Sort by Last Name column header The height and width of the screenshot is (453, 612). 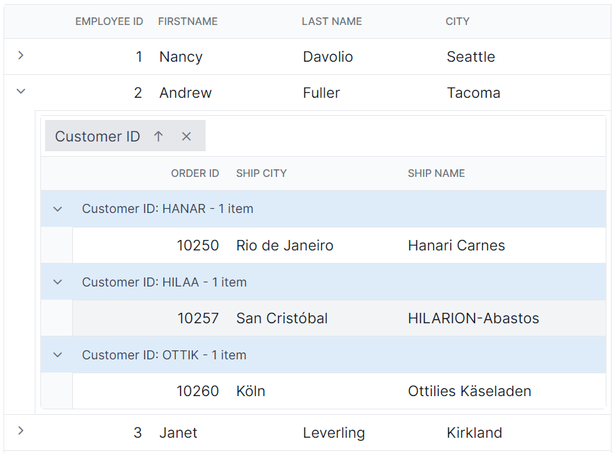tap(332, 22)
